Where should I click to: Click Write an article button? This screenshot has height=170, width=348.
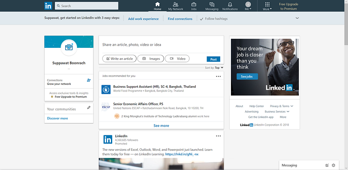coord(119,59)
